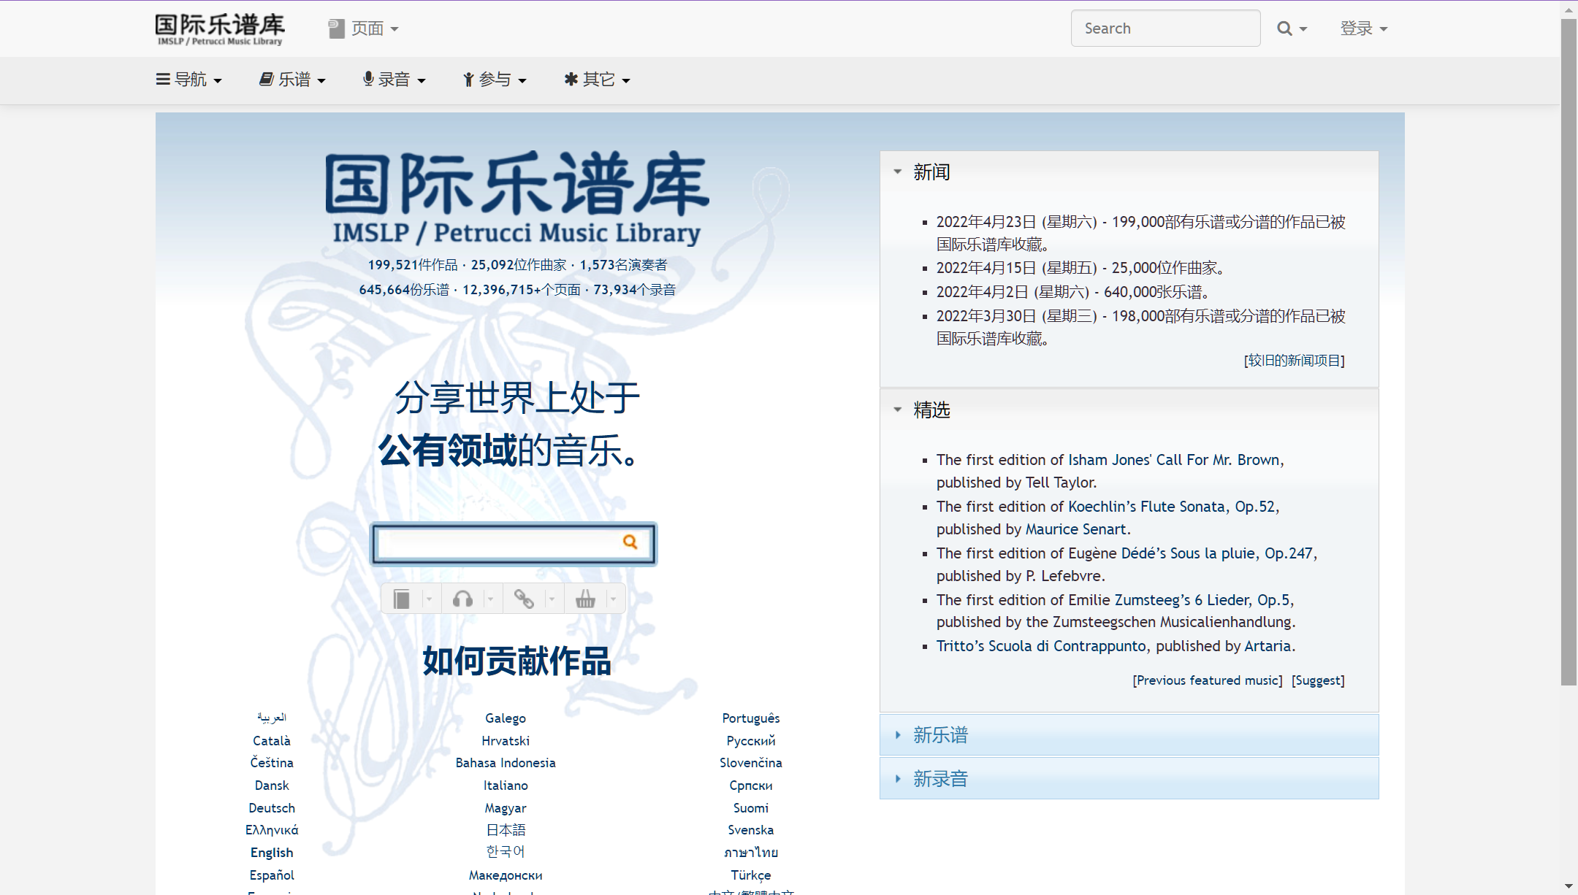Click the large 国际乐谱库 banner logo

517,198
